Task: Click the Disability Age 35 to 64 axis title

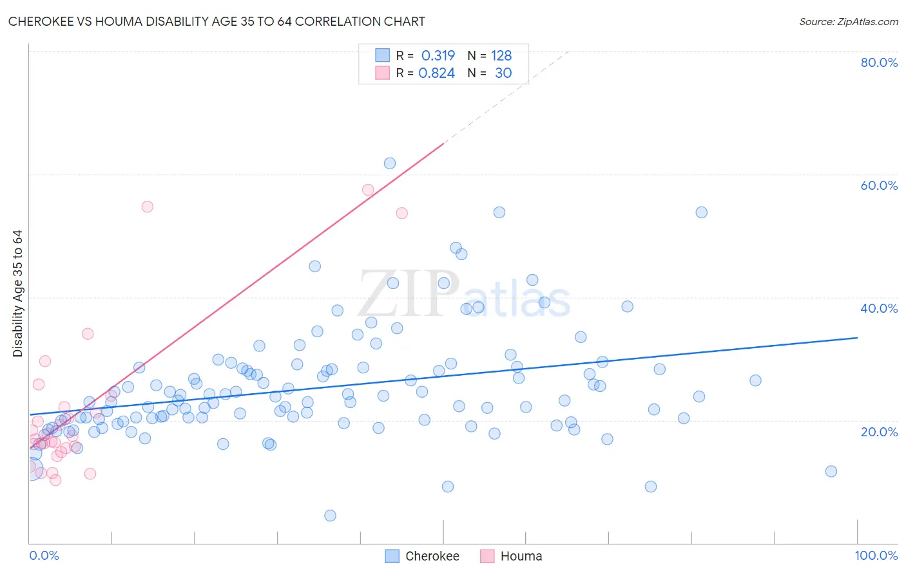Action: tap(17, 293)
